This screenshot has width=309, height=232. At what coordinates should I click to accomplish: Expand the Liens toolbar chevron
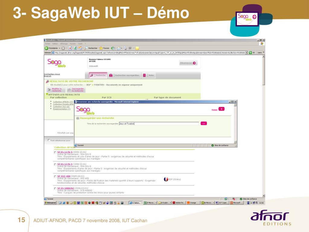263,53
